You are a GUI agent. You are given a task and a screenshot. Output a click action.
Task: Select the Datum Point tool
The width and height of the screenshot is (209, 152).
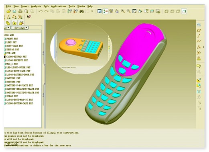pyautogui.click(x=199, y=47)
